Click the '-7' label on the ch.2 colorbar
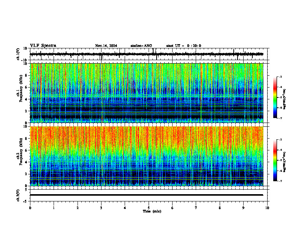 (x=280, y=181)
